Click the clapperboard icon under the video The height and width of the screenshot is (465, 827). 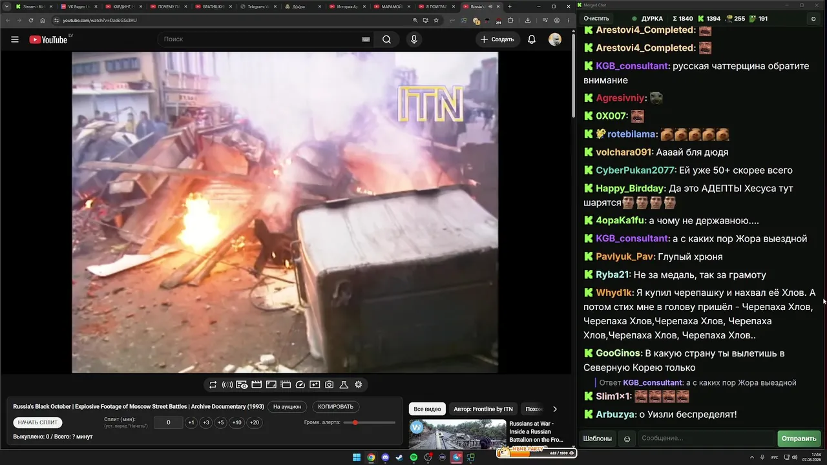click(x=256, y=385)
